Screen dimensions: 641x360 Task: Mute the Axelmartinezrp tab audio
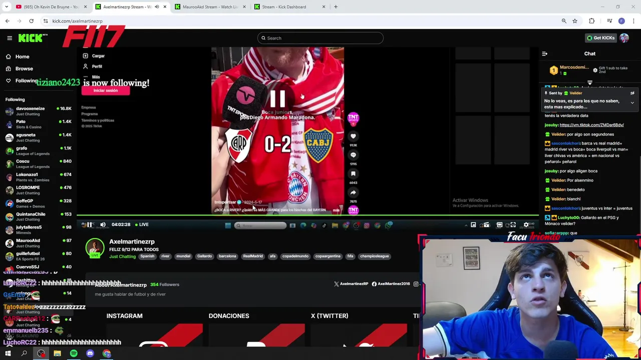coord(157,7)
